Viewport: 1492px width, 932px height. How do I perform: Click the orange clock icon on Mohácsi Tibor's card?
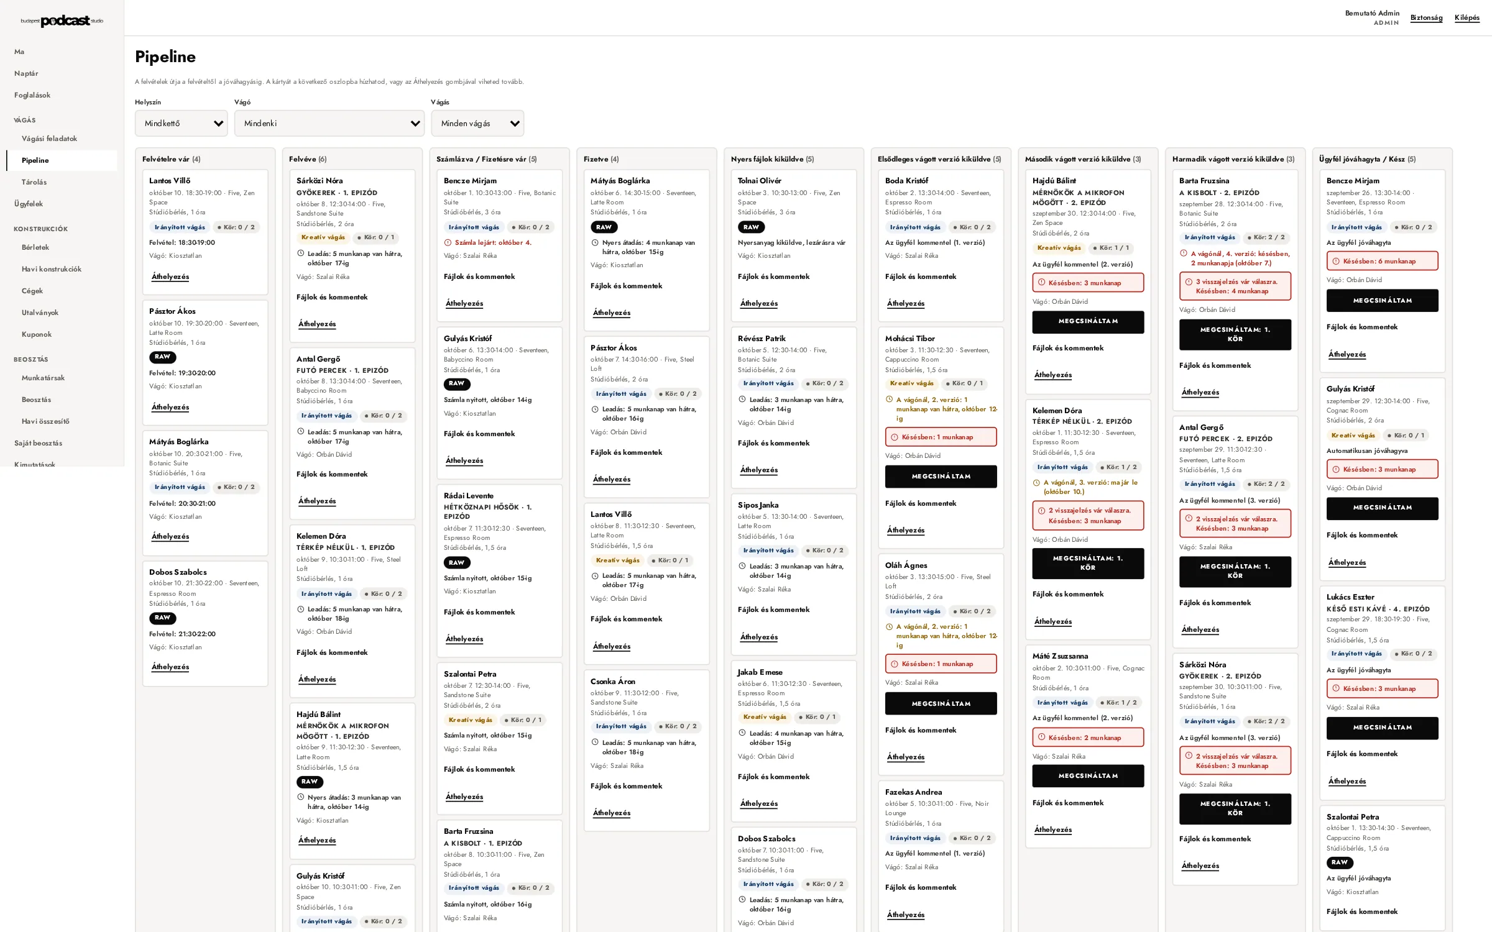889,400
